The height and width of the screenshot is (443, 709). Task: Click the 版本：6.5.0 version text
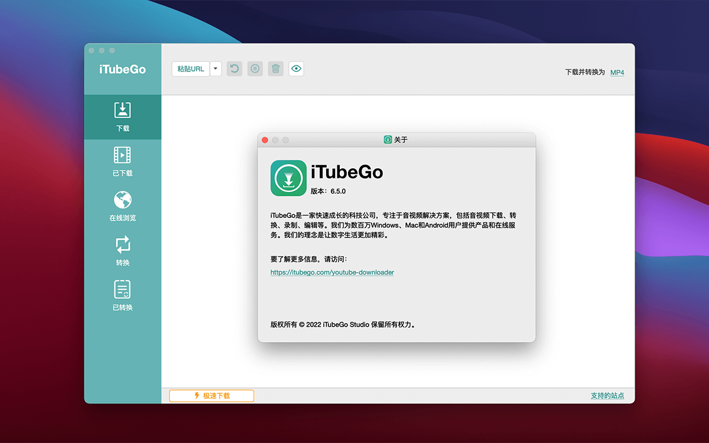point(328,191)
